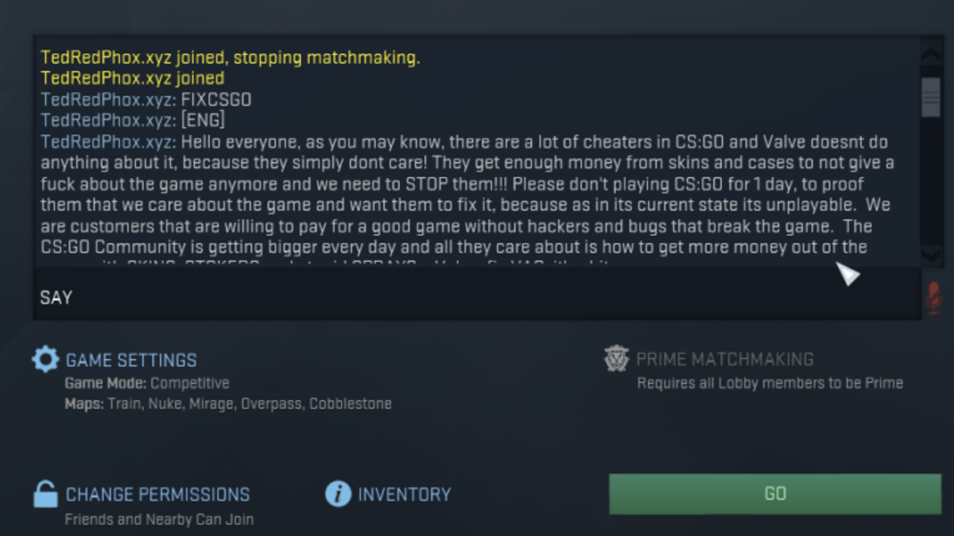Focus the SAY chat input field

point(477,298)
